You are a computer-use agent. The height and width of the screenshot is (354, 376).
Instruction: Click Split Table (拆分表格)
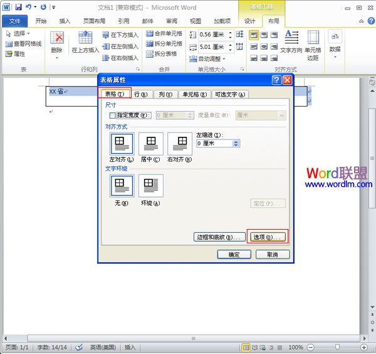162,54
